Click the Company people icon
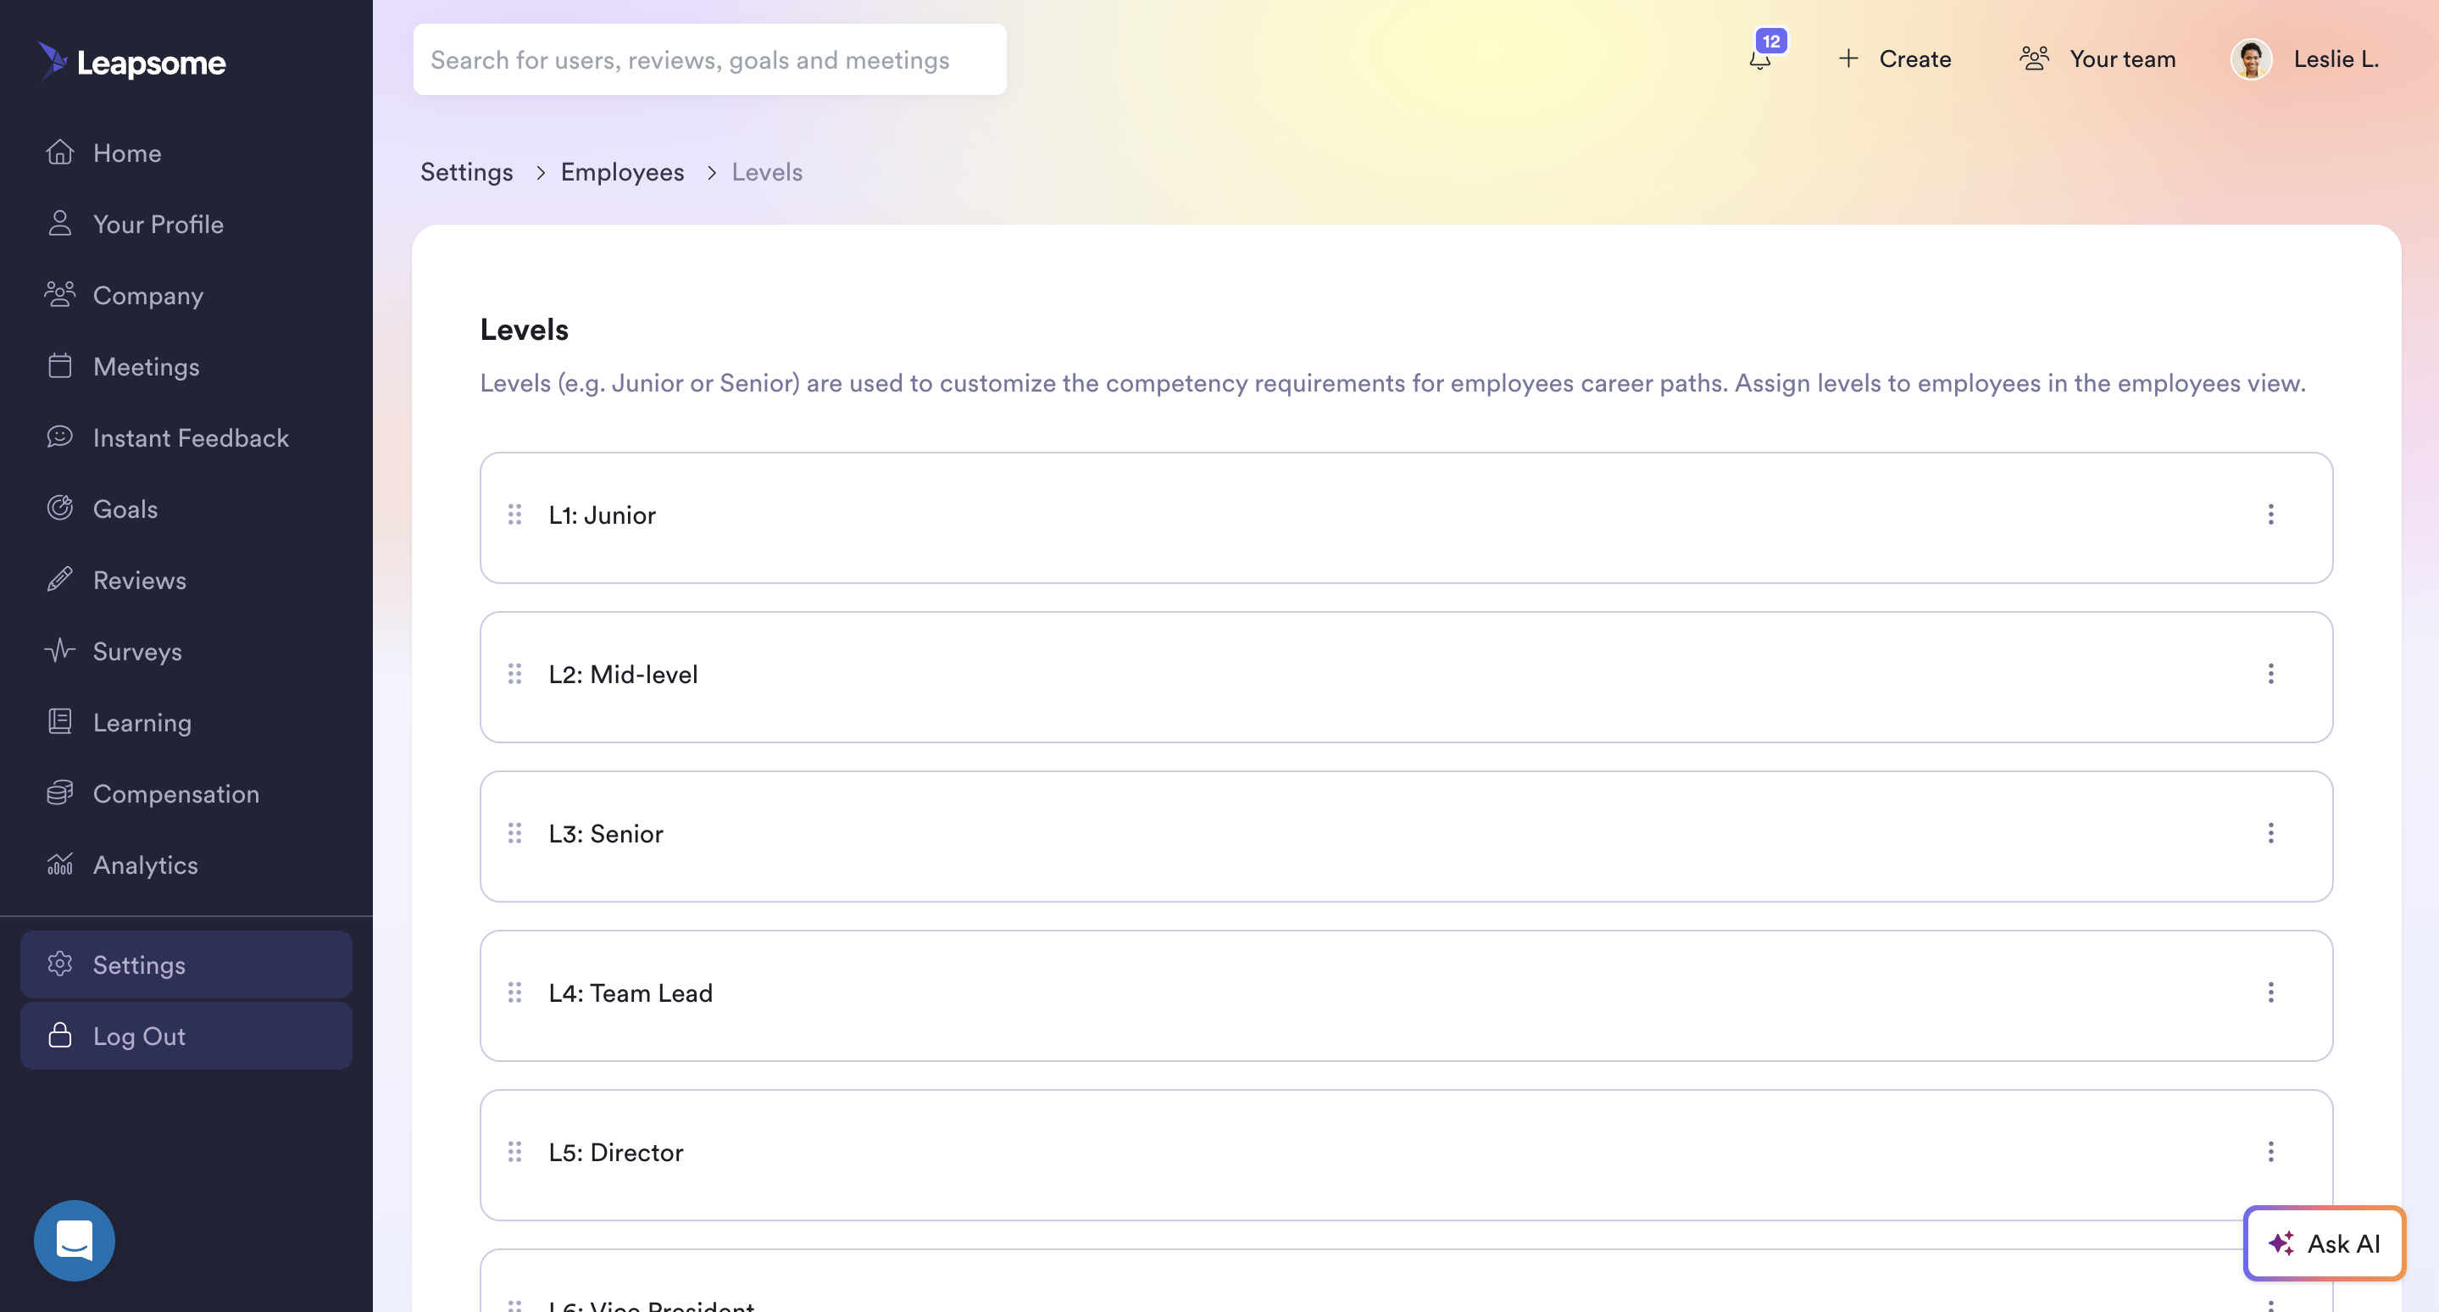The height and width of the screenshot is (1312, 2439). click(59, 294)
